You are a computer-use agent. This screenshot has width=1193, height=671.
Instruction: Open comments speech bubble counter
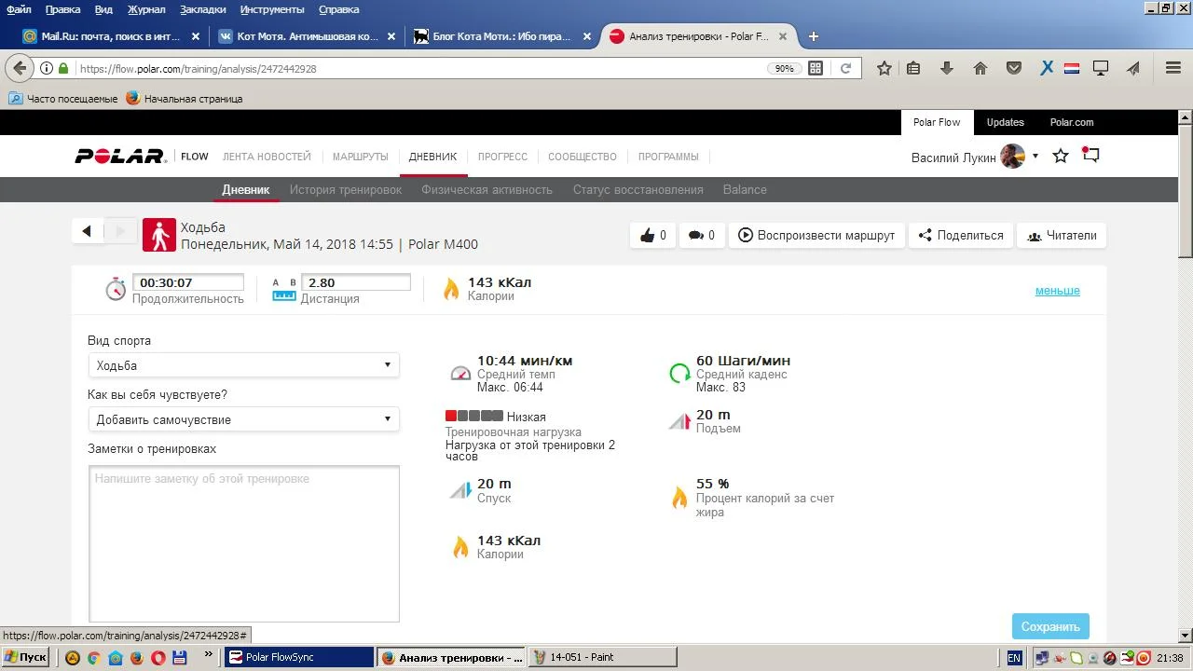(x=701, y=236)
